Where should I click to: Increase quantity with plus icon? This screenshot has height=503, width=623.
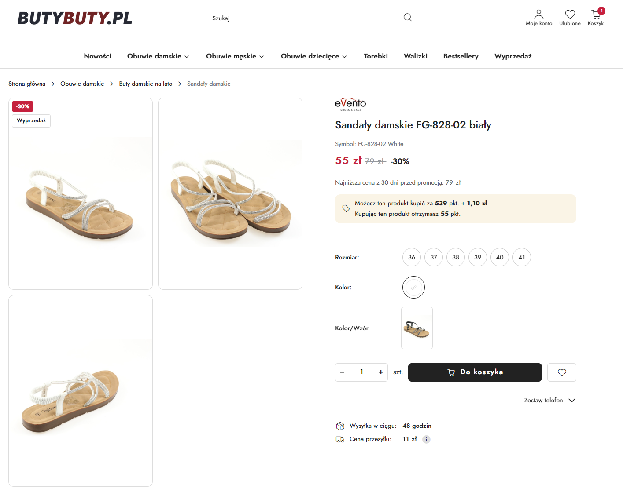380,372
